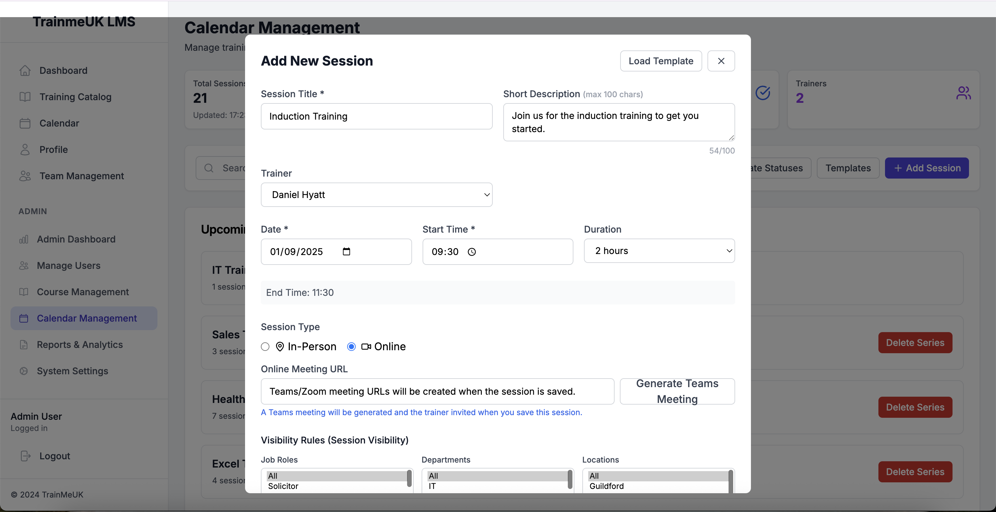Click the Short Description resize handle

point(731,138)
